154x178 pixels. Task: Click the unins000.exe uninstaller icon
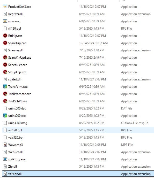click(5, 116)
